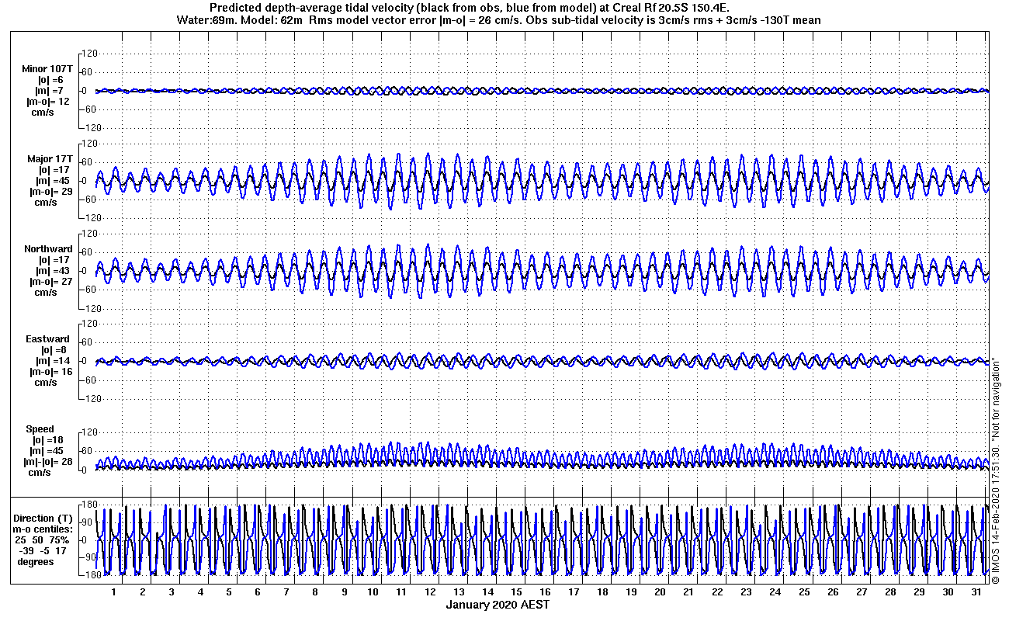
Task: Select the '|m-o|= 27' value in Northward panel
Action: [x=50, y=282]
